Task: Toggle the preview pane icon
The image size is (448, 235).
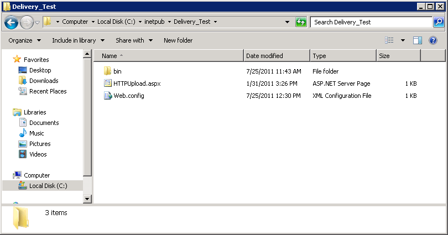Action: (x=418, y=40)
